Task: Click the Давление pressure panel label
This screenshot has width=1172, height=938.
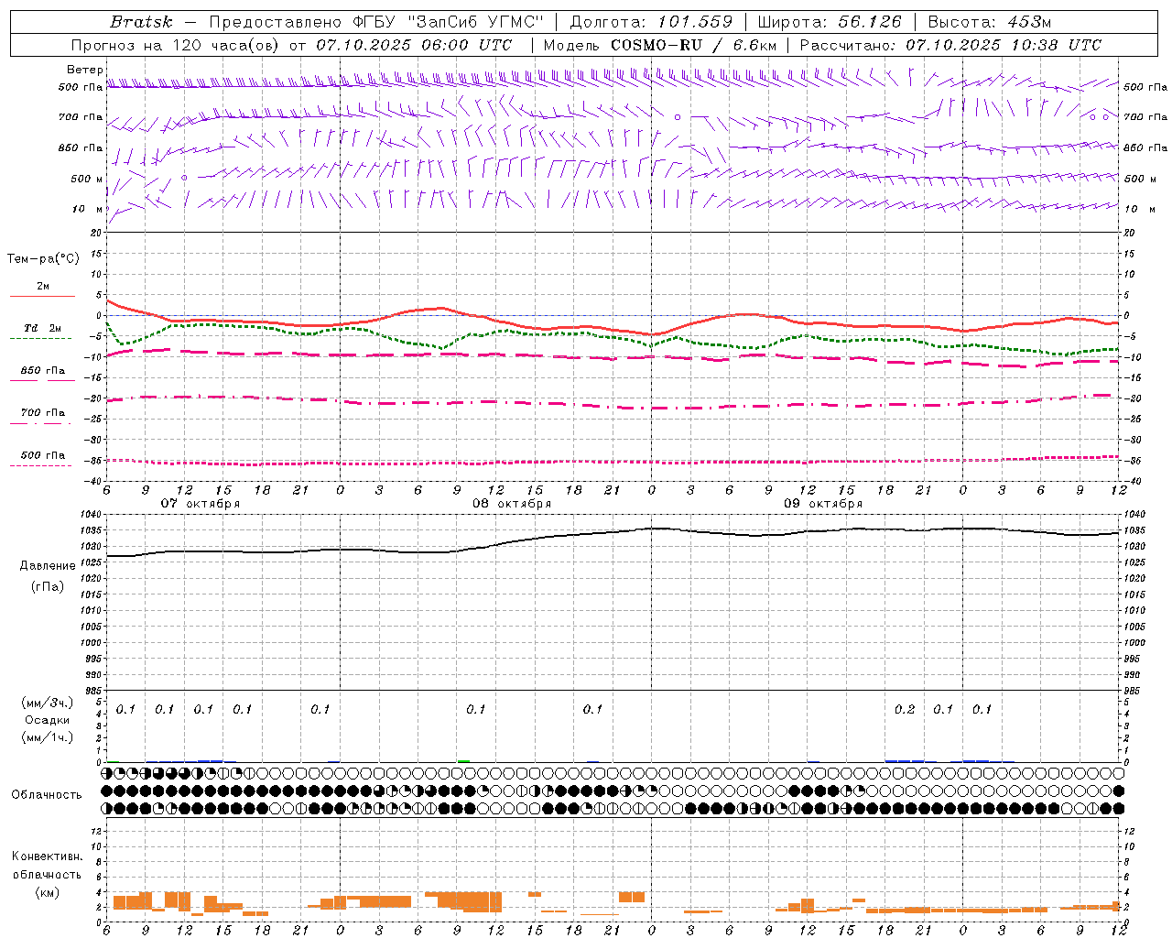Action: [x=48, y=566]
